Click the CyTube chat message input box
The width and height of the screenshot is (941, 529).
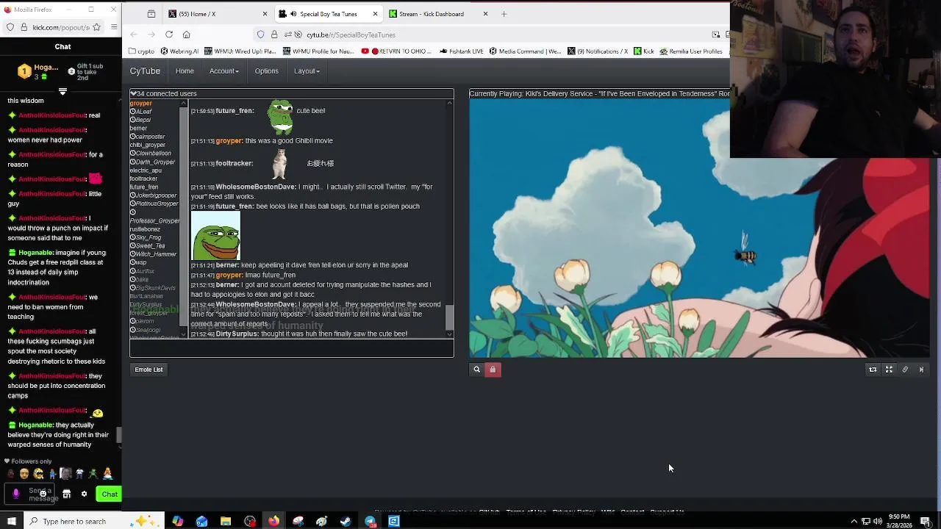click(292, 348)
